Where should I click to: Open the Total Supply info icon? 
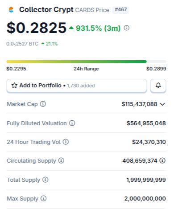tap(46, 180)
